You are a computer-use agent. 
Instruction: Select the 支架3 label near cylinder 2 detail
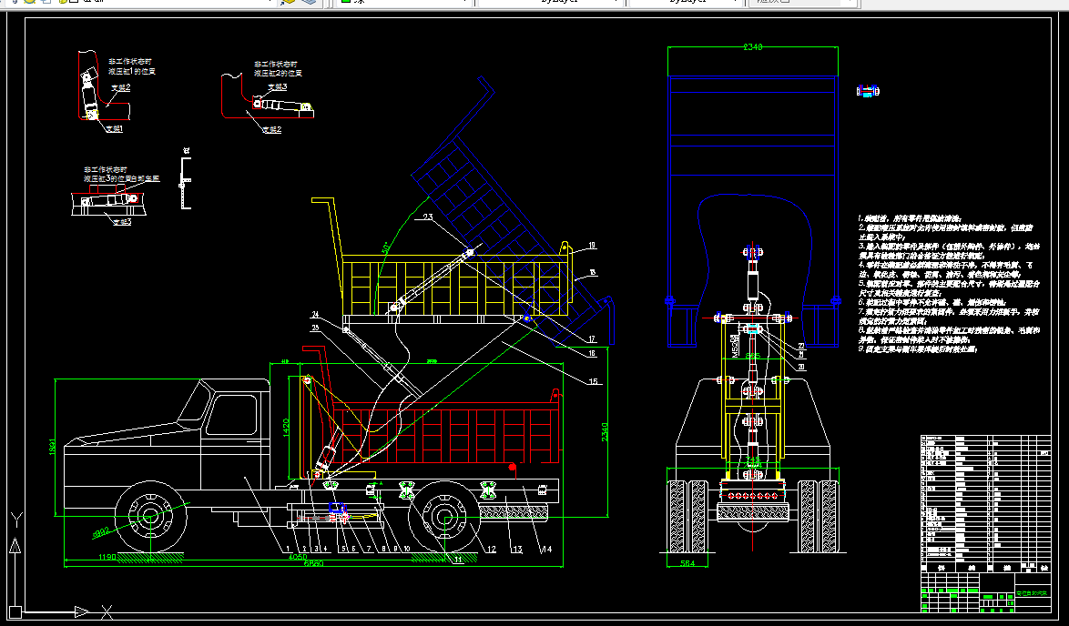[x=277, y=87]
